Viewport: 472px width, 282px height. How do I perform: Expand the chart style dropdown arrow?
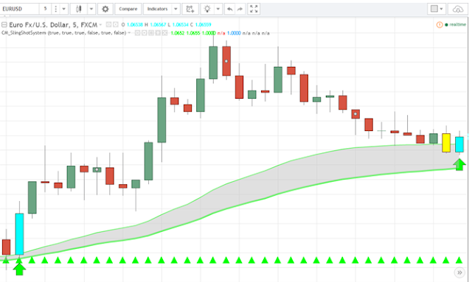[91, 9]
